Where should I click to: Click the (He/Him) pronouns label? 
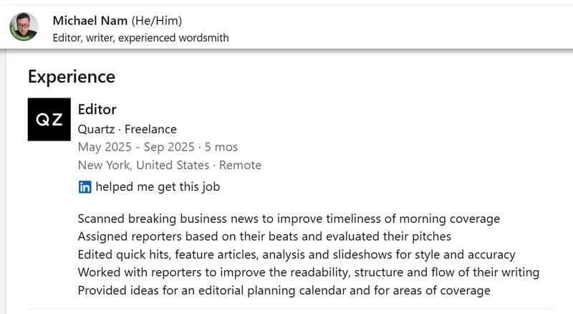pos(157,20)
